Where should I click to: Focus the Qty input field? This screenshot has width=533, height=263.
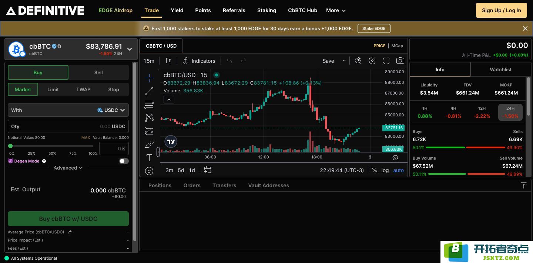[68, 126]
